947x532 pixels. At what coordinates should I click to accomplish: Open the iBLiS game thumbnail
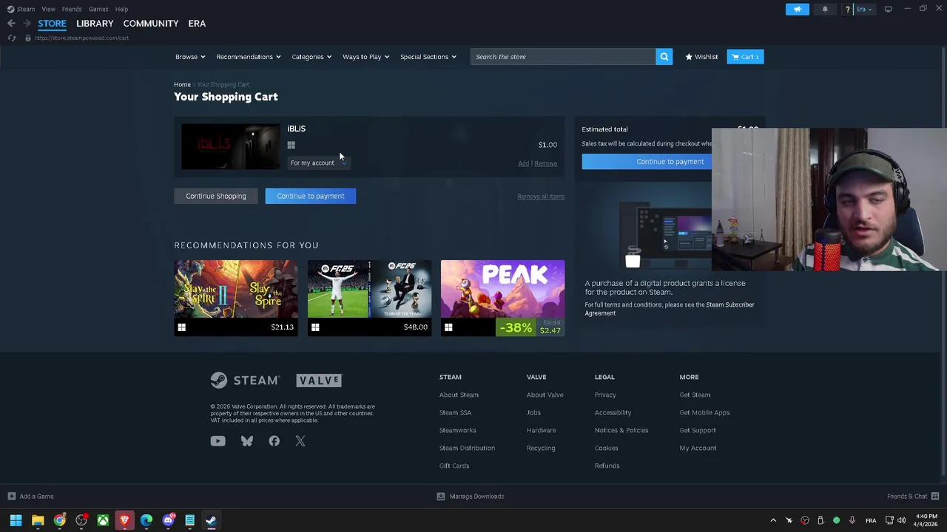point(231,146)
